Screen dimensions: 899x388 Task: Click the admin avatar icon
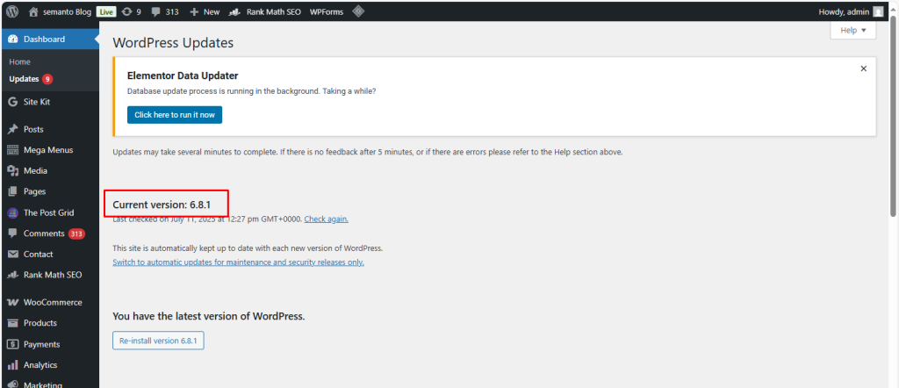point(878,11)
